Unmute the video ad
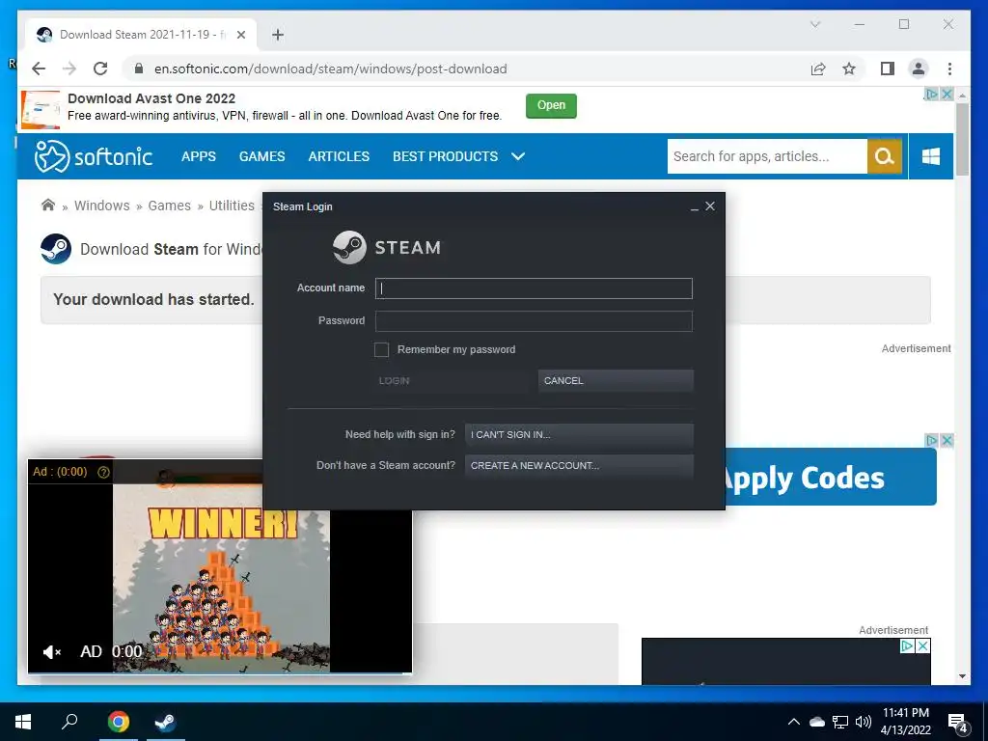 [52, 651]
